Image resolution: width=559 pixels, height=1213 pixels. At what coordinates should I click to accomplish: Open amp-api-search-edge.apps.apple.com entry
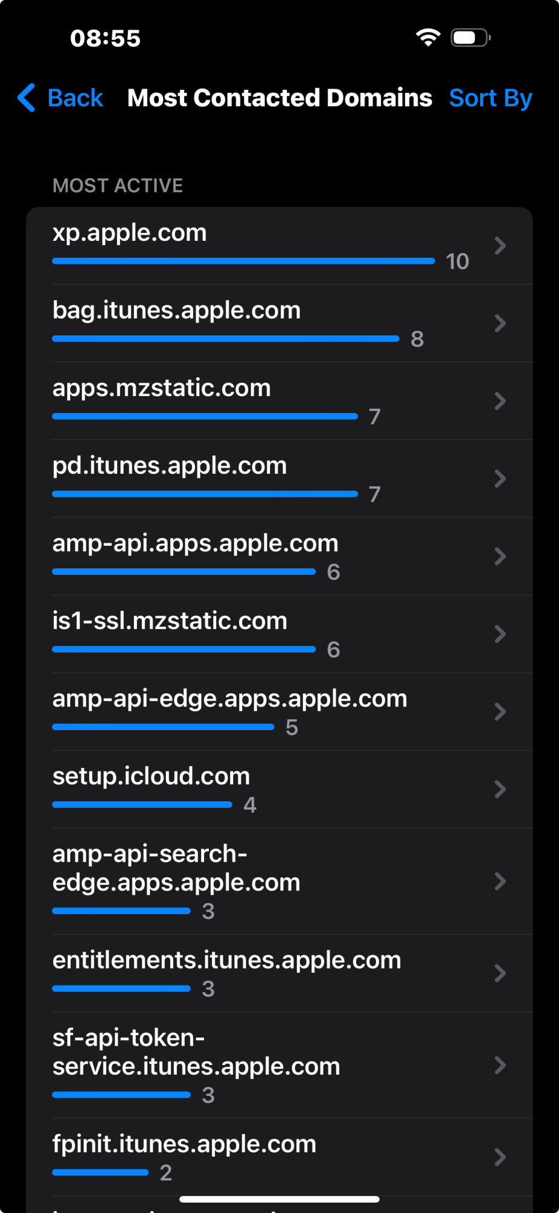pos(279,881)
